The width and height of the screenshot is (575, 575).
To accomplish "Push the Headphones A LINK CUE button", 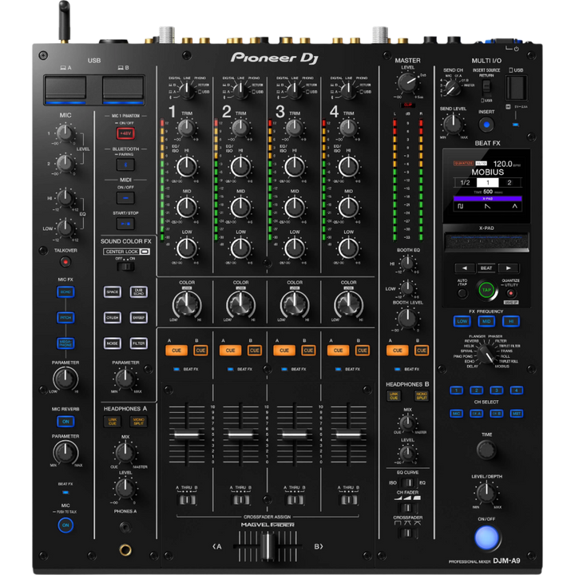I will 113,422.
